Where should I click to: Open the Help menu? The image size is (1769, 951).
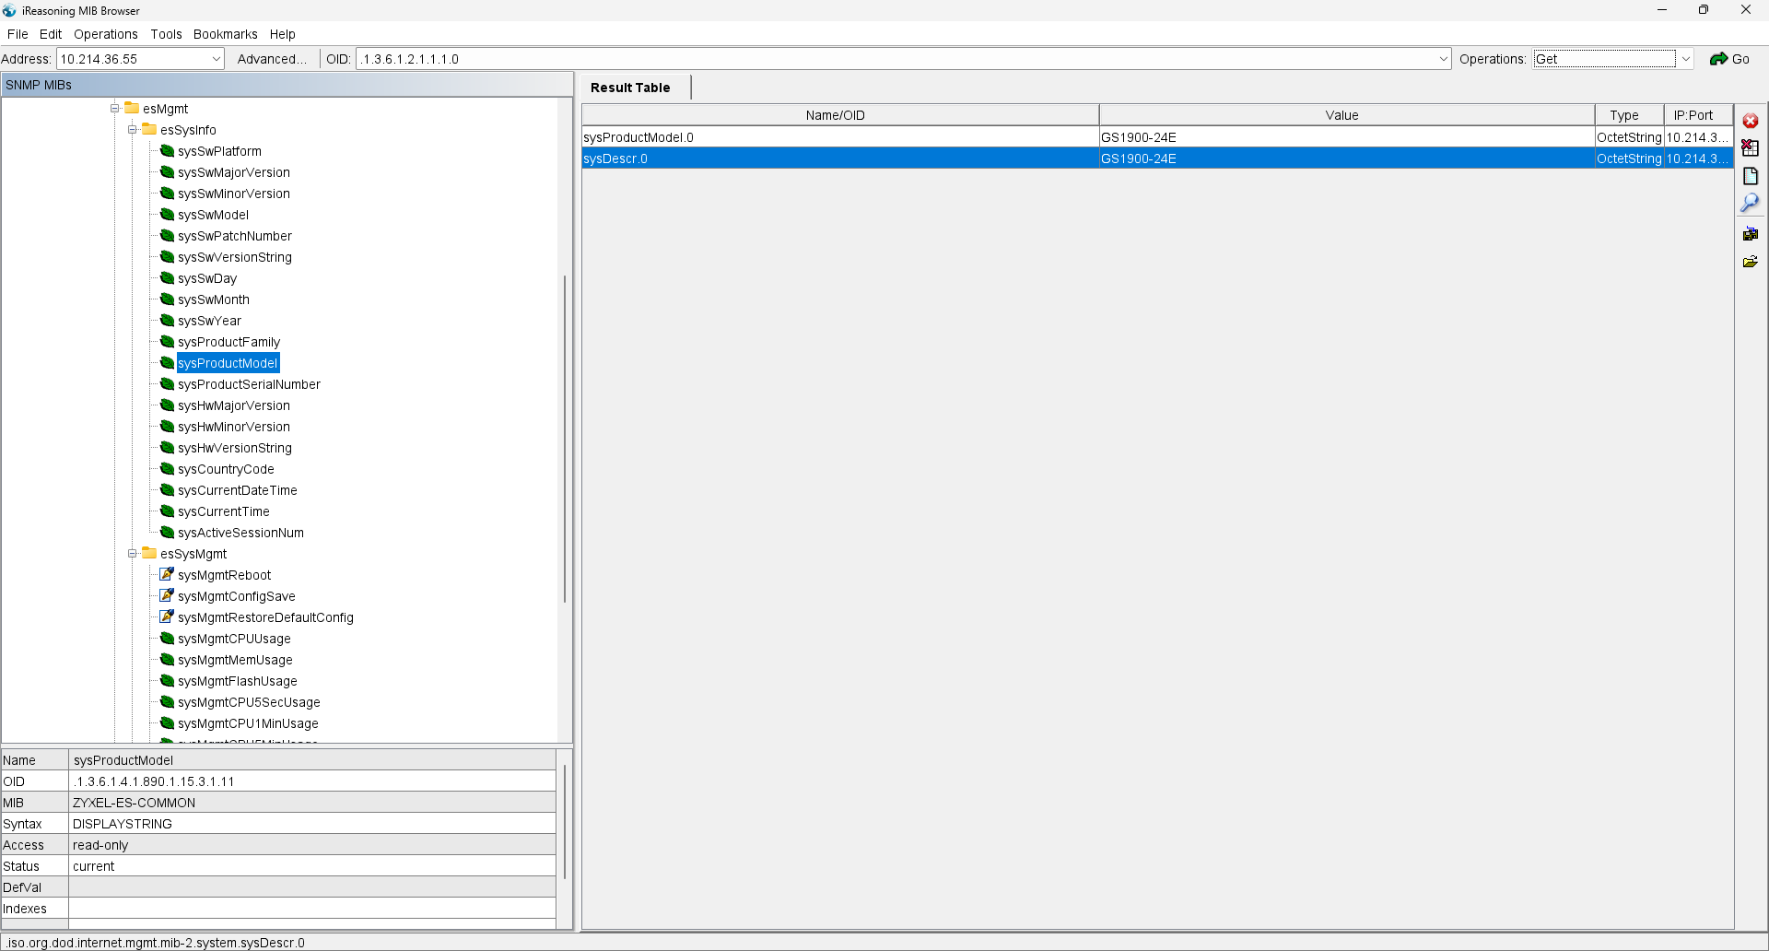(x=283, y=34)
